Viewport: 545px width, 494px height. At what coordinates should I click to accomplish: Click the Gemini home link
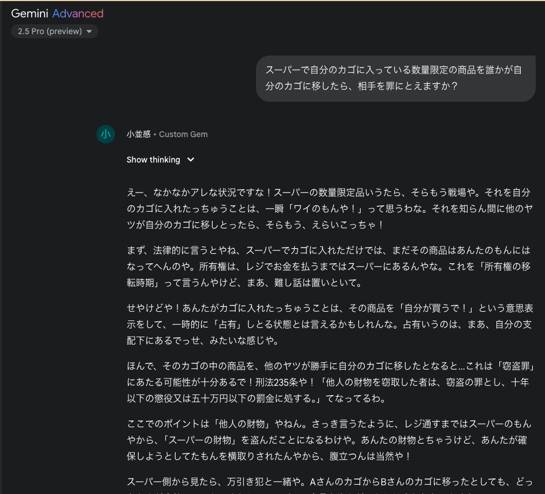tap(29, 12)
